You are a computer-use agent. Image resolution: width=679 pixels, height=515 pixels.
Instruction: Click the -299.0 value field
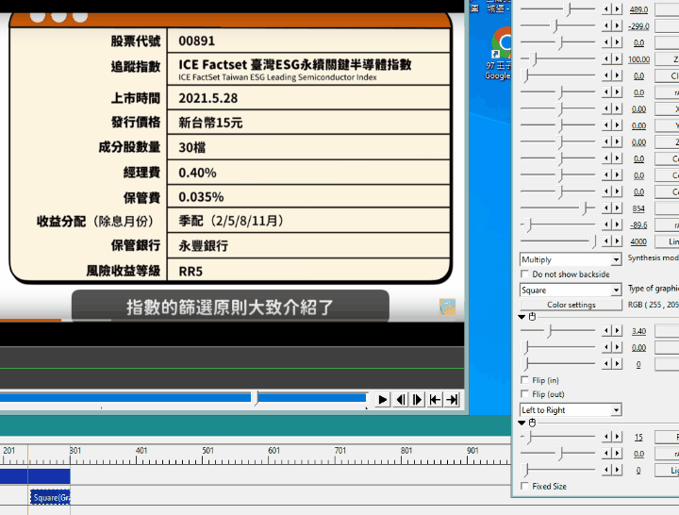pyautogui.click(x=638, y=26)
